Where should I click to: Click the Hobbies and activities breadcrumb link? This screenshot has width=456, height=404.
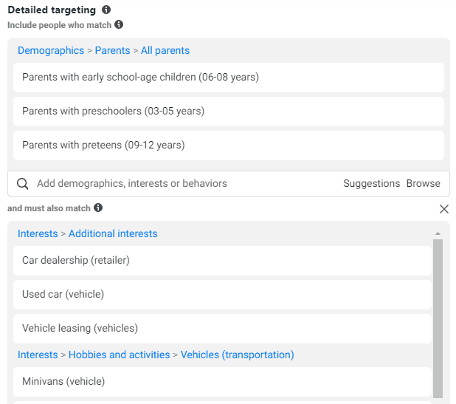click(x=119, y=355)
